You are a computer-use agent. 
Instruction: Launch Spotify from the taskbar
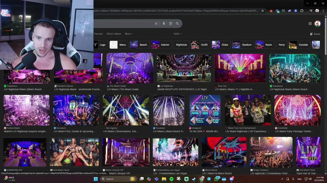click(171, 179)
